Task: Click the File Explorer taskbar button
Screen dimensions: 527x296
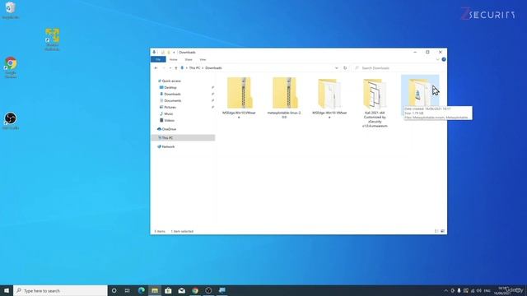Action: point(155,290)
